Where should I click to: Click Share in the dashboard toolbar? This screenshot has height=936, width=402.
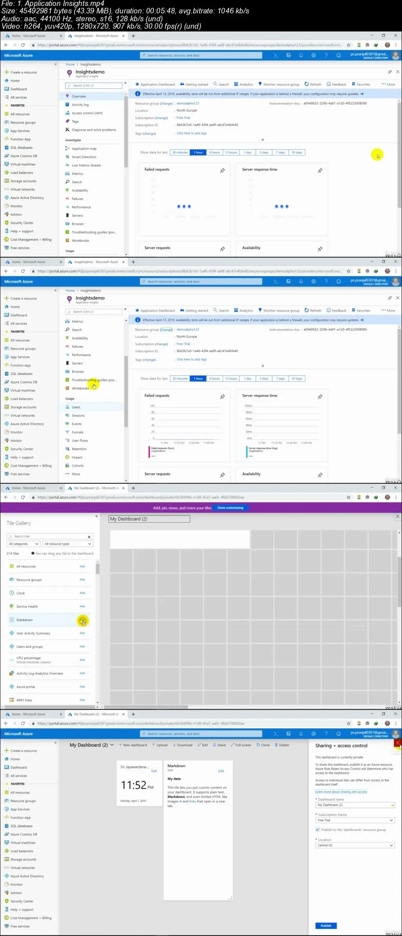[219, 745]
